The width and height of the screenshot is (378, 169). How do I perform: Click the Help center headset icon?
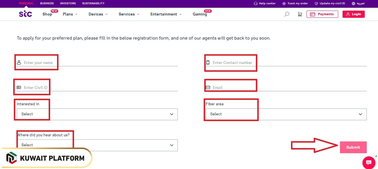[x=256, y=3]
